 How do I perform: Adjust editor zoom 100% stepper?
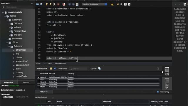coord(45,63)
